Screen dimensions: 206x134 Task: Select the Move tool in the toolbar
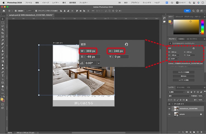coord(3,19)
